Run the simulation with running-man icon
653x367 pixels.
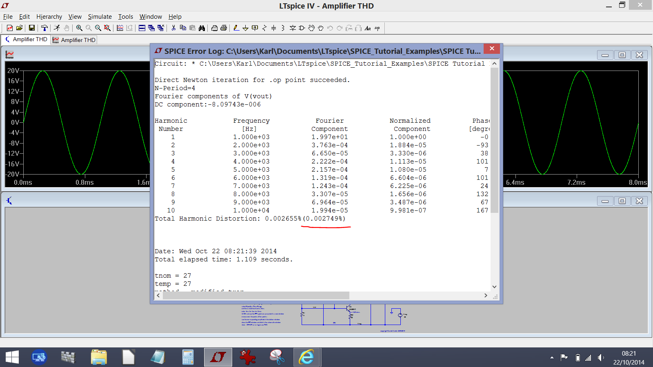[57, 28]
